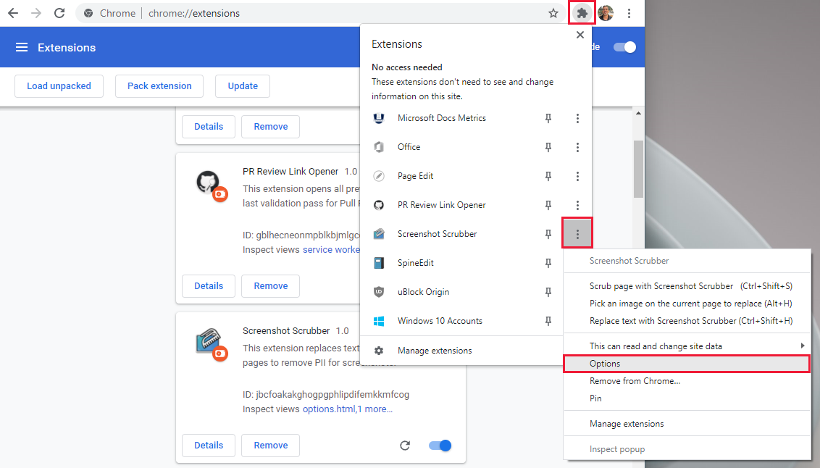Click the PR Review Link Opener card icon
820x468 pixels.
point(212,185)
